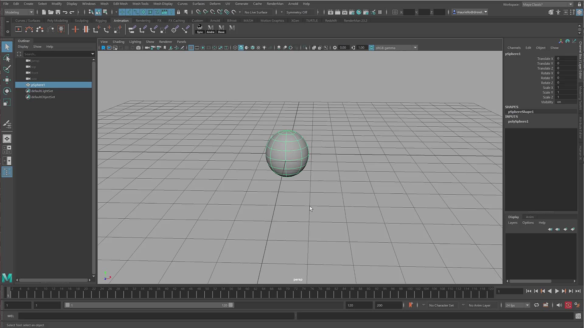Click the lock icon in top right corner
Image resolution: width=584 pixels, height=328 pixels.
click(x=579, y=4)
